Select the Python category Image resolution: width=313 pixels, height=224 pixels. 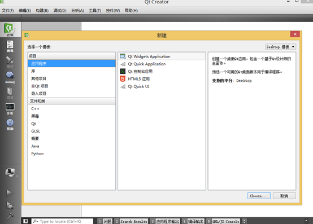[x=72, y=153]
